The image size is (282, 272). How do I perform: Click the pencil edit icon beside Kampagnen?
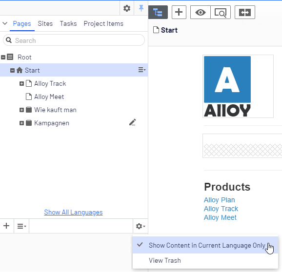pos(133,122)
